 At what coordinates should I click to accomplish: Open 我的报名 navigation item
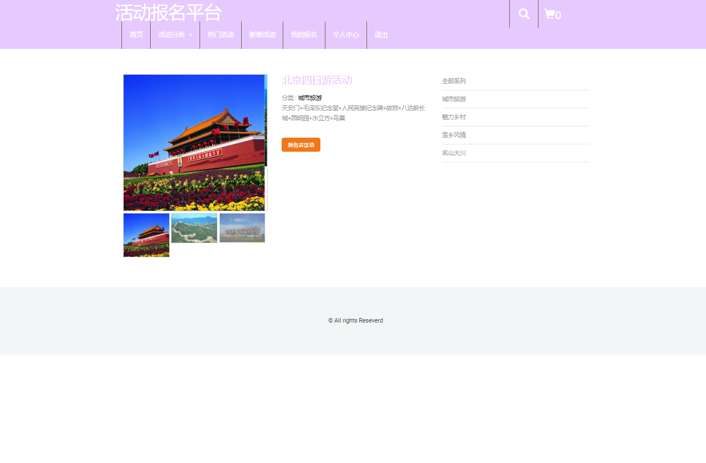tap(304, 35)
